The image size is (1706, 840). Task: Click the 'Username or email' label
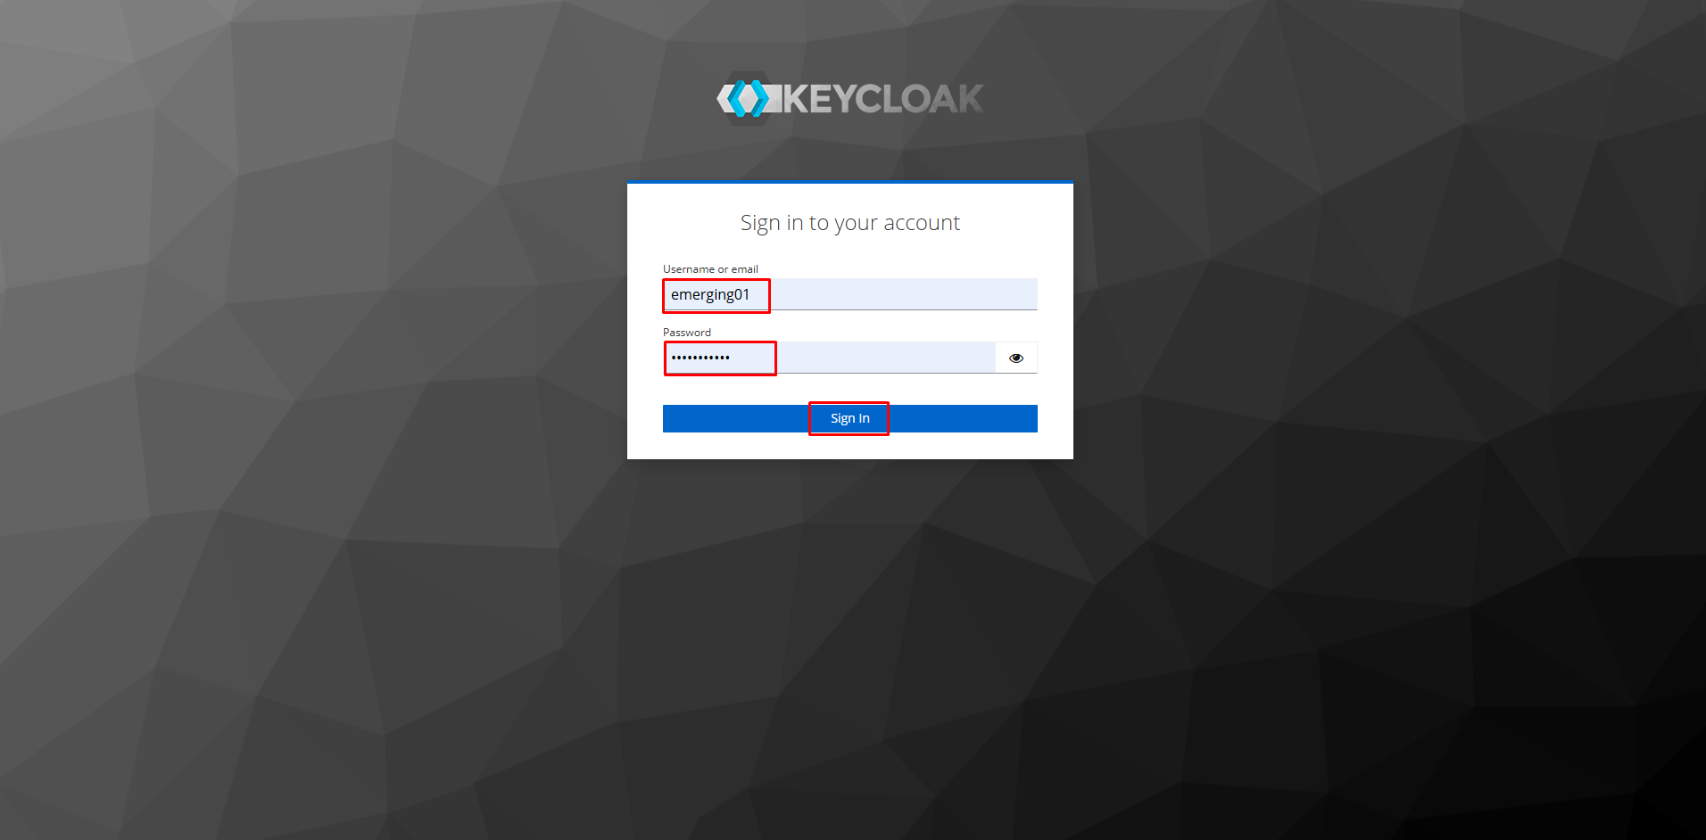[710, 269]
